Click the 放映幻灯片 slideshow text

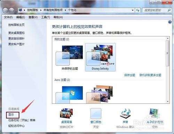(66, 127)
